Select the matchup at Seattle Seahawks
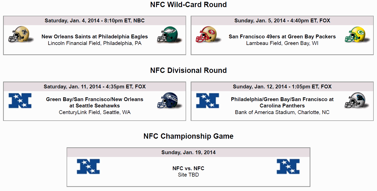The height and width of the screenshot is (191, 377). tap(95, 102)
